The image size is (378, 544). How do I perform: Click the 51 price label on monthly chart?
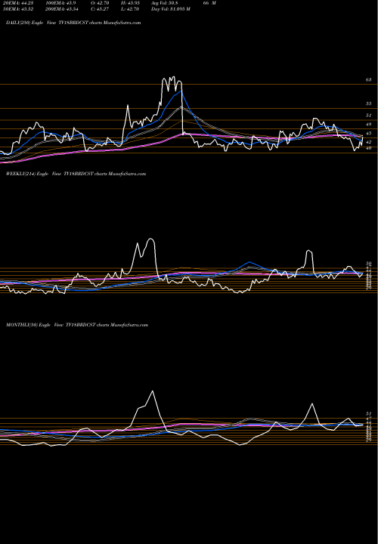click(369, 413)
